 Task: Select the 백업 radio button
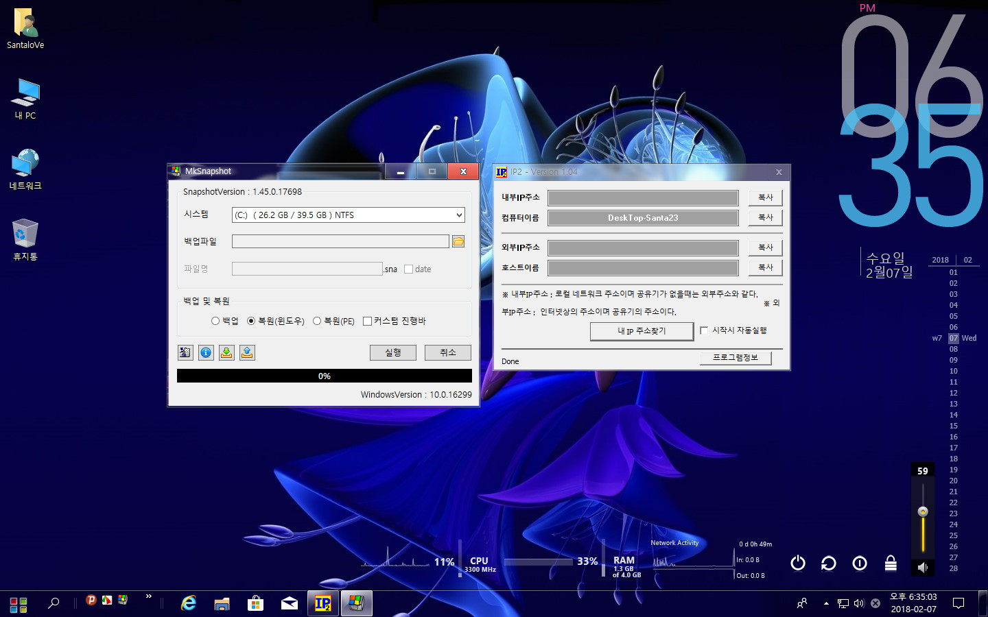[x=215, y=321]
